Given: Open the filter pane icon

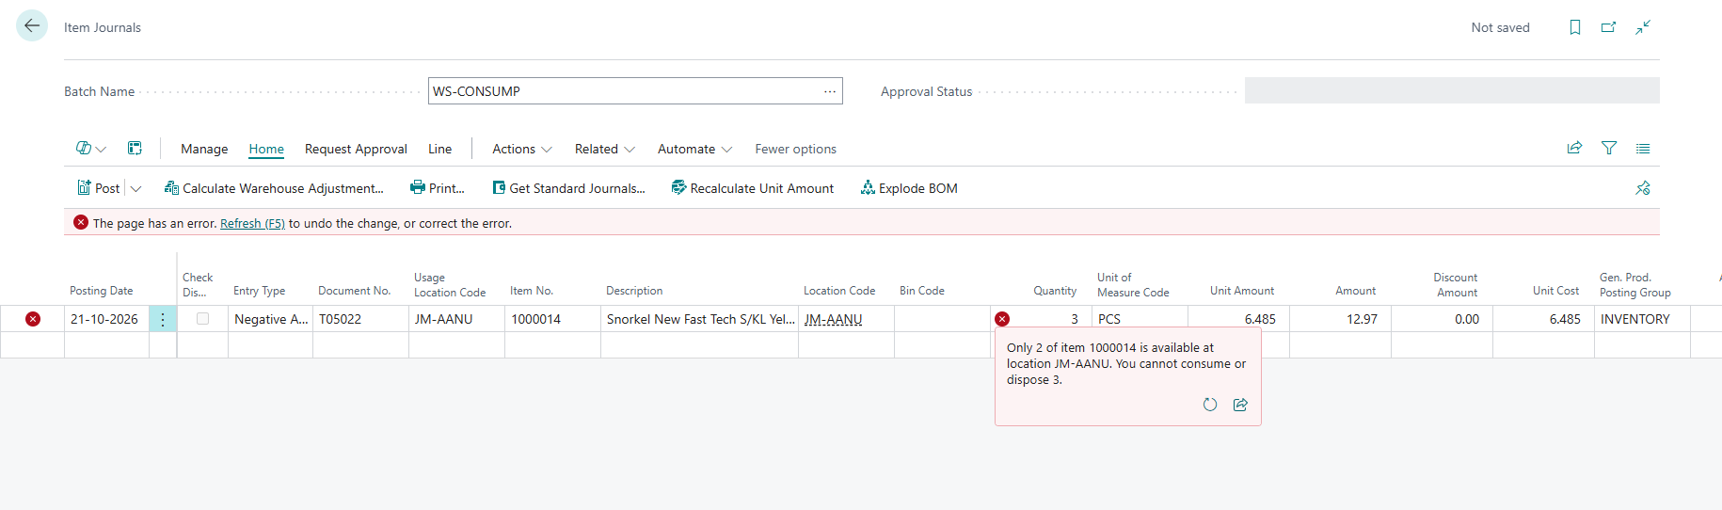Looking at the screenshot, I should click(x=1609, y=148).
